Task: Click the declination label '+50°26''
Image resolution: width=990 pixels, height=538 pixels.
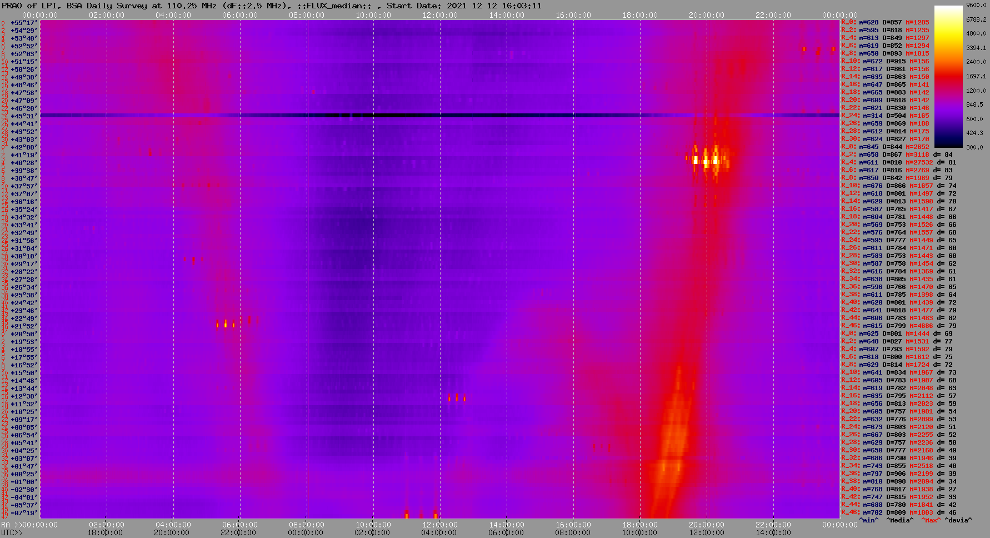Action: [x=24, y=69]
